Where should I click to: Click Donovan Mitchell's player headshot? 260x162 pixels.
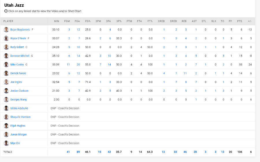click(x=6, y=56)
